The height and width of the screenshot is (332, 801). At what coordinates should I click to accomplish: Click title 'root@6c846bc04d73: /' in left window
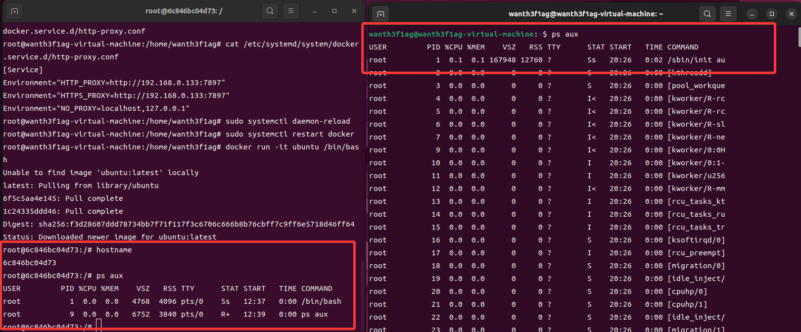[184, 11]
